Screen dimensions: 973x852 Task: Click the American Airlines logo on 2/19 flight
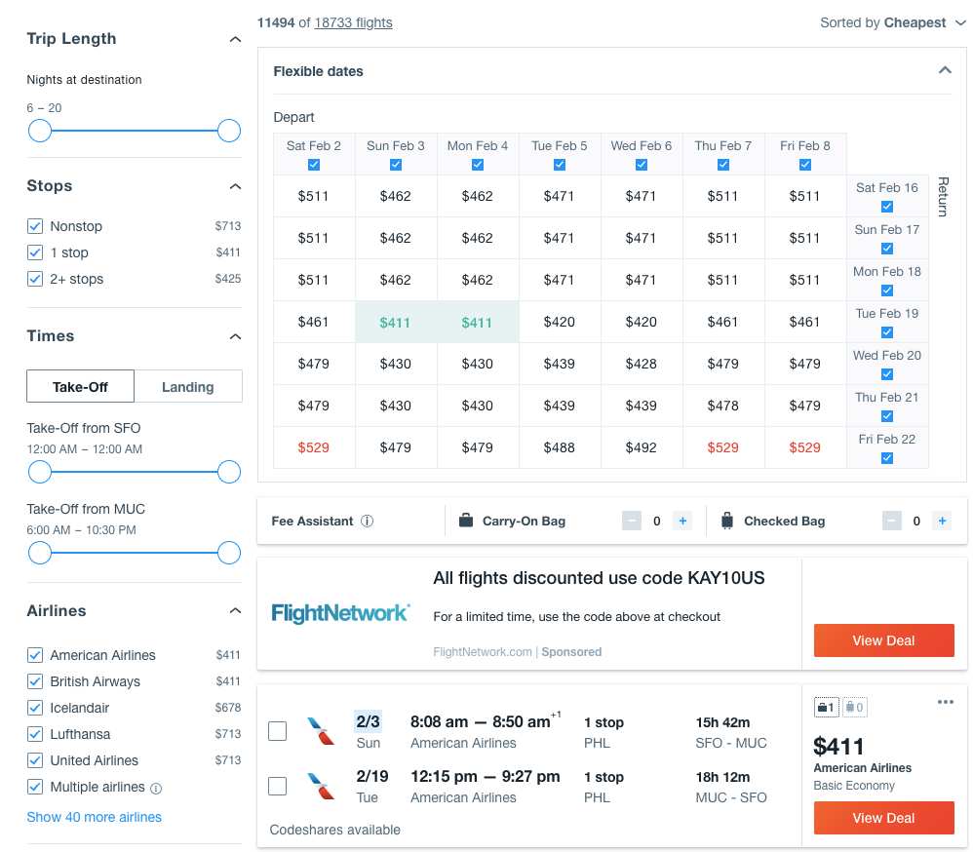pos(321,786)
